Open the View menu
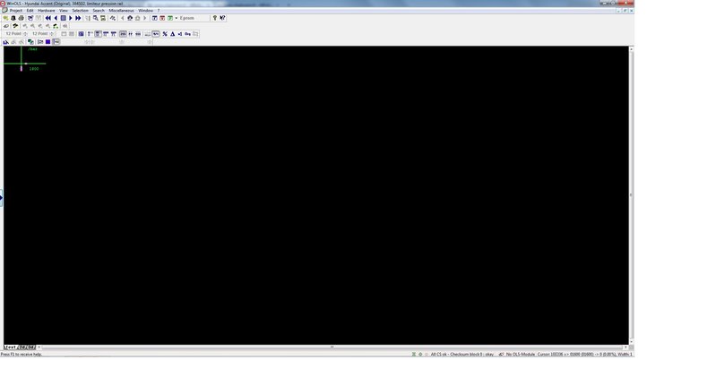The image size is (716, 386). tap(64, 10)
